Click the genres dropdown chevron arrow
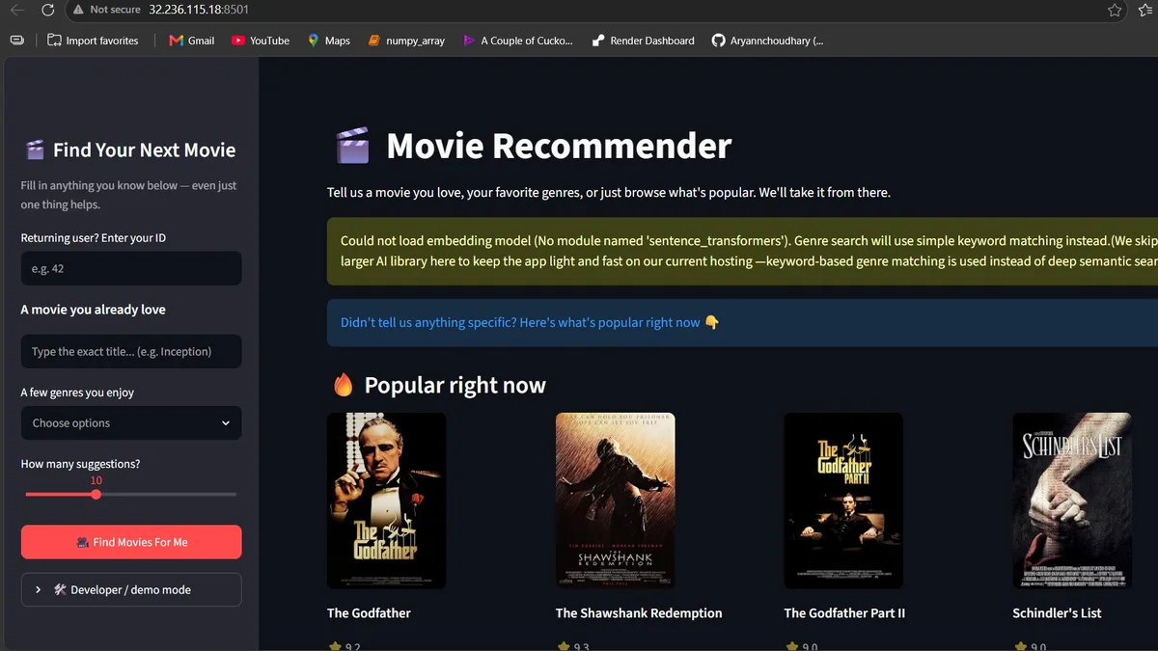 226,423
